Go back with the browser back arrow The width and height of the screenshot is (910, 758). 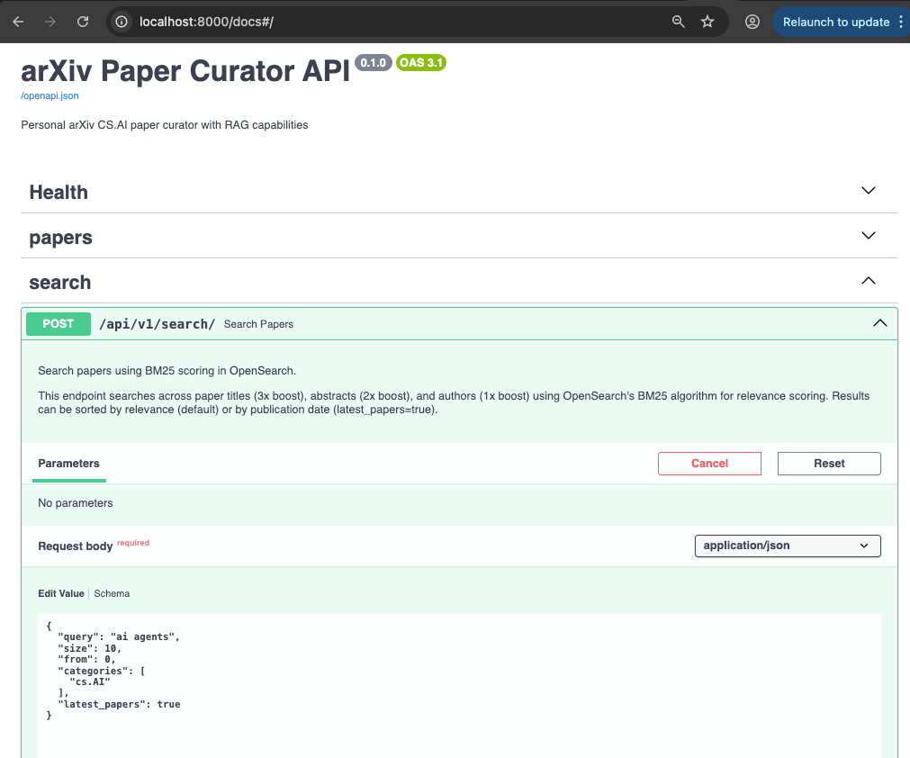18,22
